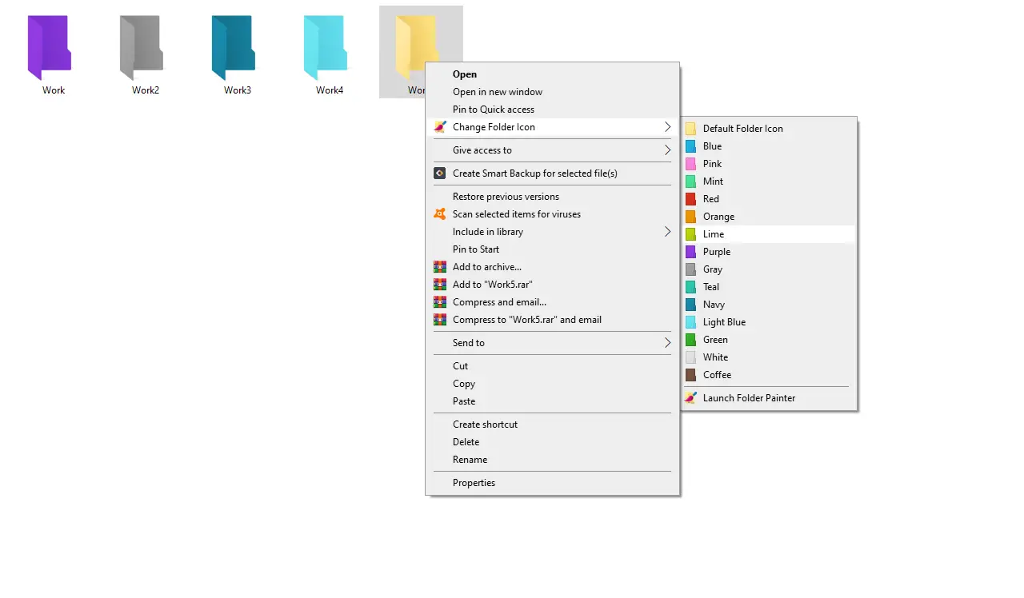Open Properties from the context menu
Viewport: 1024px width, 598px height.
553,483
